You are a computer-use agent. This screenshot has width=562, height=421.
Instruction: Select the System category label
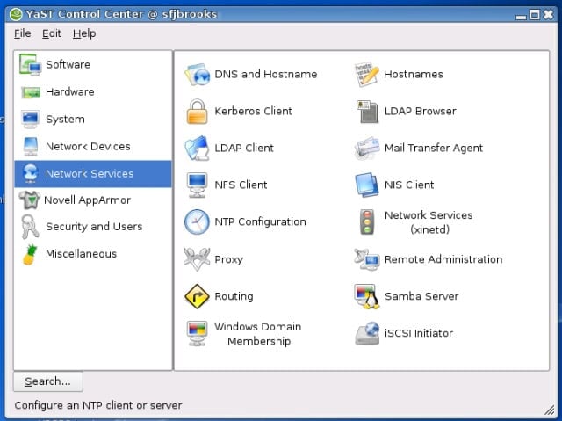point(65,120)
